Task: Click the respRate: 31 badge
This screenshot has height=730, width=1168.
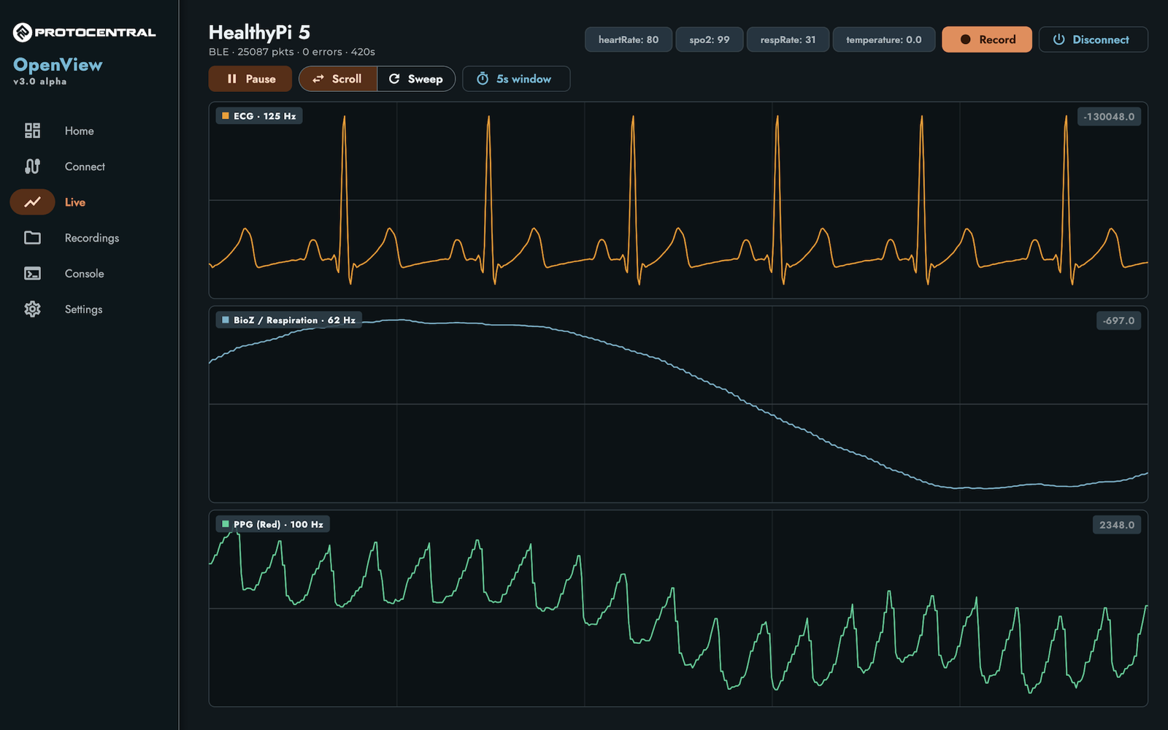Action: pyautogui.click(x=788, y=39)
